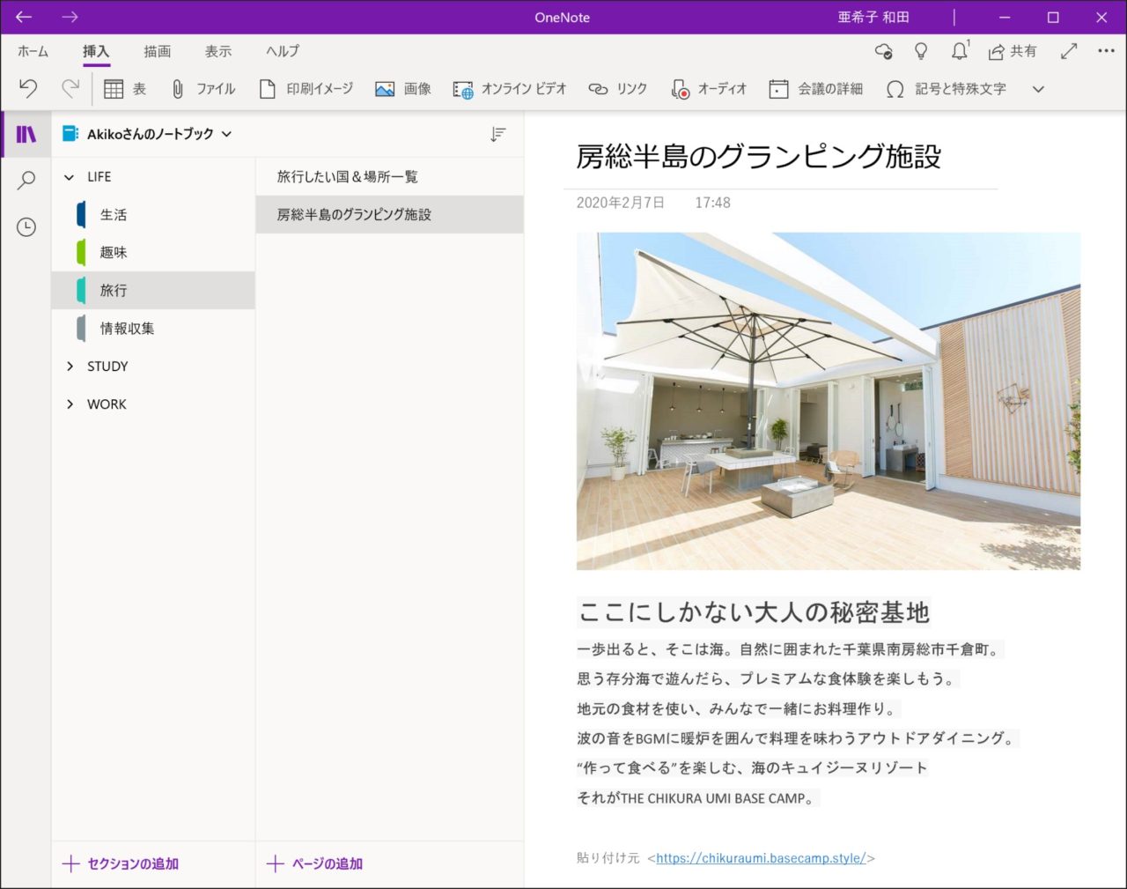Open Akikoさんのノートブック notebook dropdown
This screenshot has height=889, width=1127.
(x=148, y=134)
